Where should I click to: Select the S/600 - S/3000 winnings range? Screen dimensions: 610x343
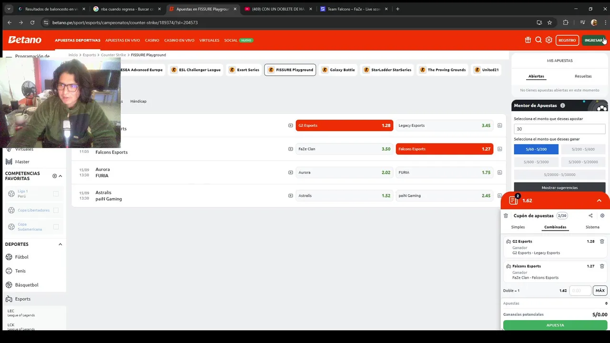click(x=536, y=162)
